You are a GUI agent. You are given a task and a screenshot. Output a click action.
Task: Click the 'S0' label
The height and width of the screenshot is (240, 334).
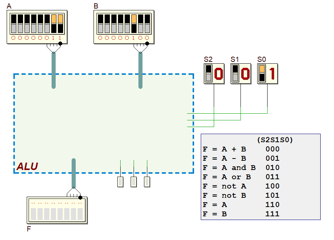coord(262,59)
